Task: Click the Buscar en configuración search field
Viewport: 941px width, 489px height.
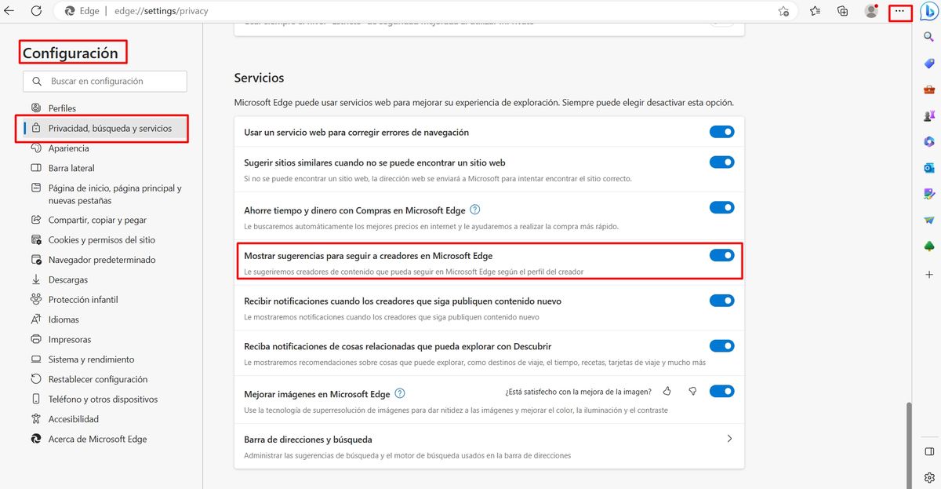Action: (x=104, y=81)
